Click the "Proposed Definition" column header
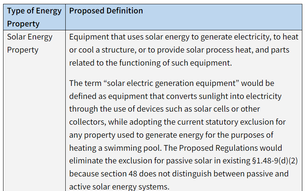This screenshot has height=191, width=305. click(106, 11)
